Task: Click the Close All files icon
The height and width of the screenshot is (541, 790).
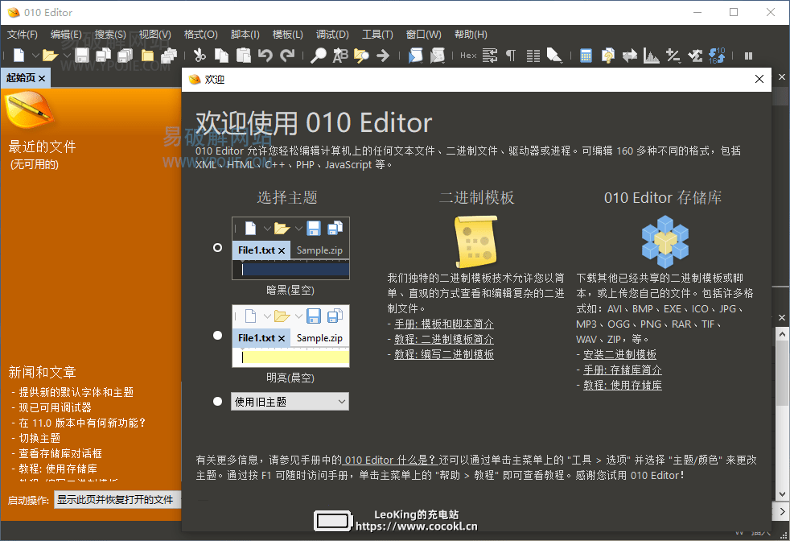Action: pos(169,55)
